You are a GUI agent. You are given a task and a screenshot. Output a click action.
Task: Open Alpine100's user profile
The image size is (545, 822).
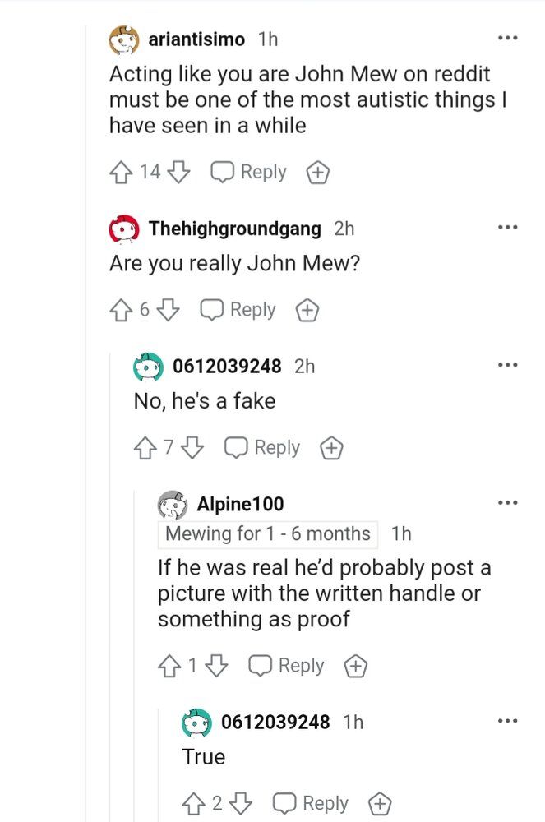[x=240, y=504]
